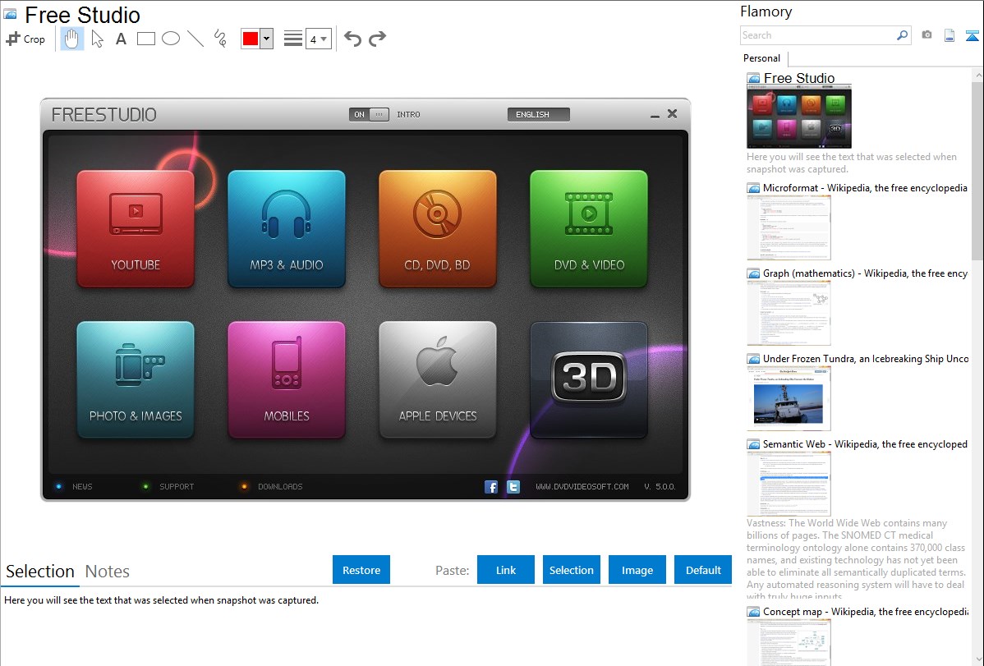Open the Mobiles tile
984x666 pixels.
tap(287, 379)
